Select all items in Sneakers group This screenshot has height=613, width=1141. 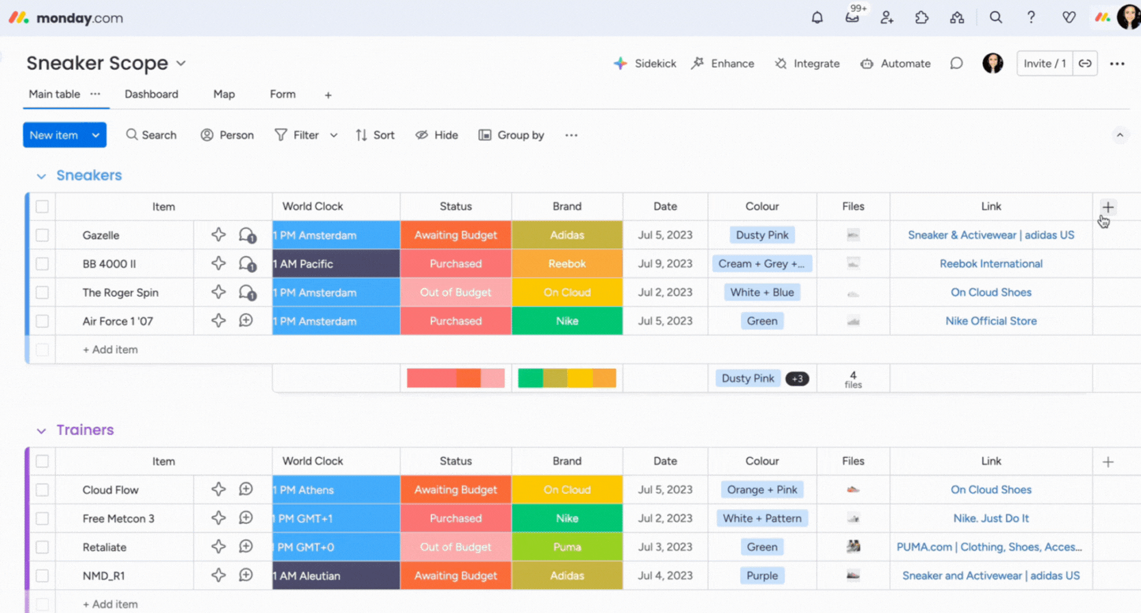tap(42, 207)
